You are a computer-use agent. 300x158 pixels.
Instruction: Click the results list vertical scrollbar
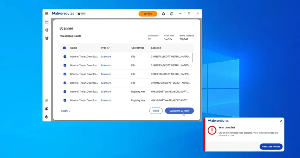click(x=192, y=58)
